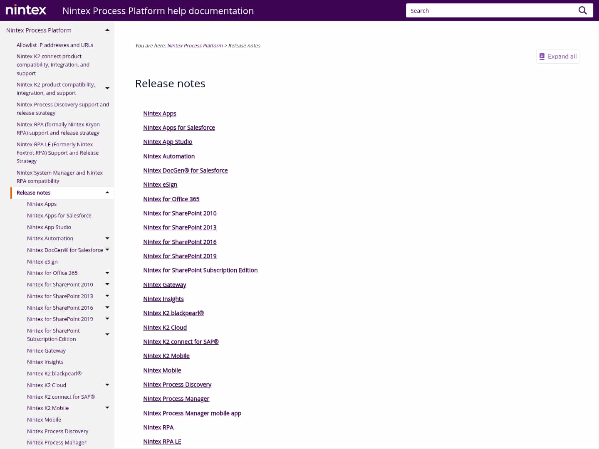Screen dimensions: 599x449
Task: Open the Nintex Process Platform breadcrumb link
Action: click(x=195, y=45)
